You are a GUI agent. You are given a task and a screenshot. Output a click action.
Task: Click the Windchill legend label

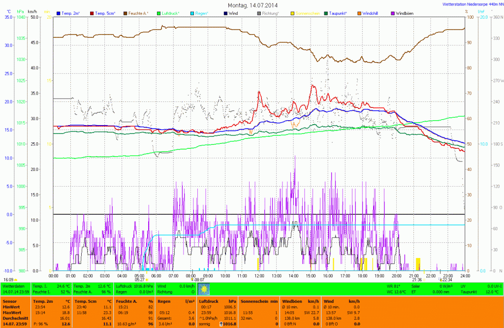[370, 13]
